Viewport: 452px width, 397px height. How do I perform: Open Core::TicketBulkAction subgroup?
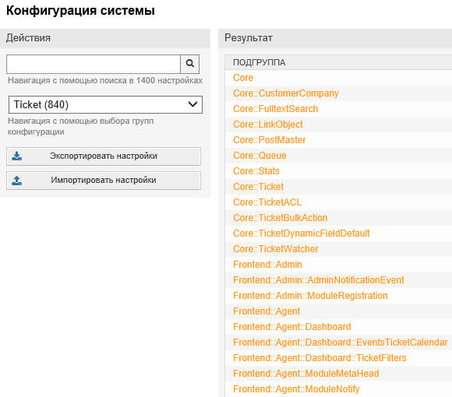pos(281,218)
